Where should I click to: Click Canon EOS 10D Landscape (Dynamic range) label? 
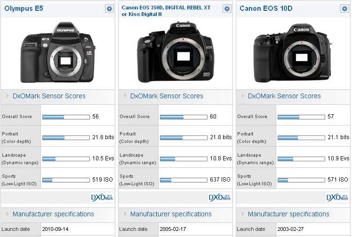pyautogui.click(x=255, y=159)
